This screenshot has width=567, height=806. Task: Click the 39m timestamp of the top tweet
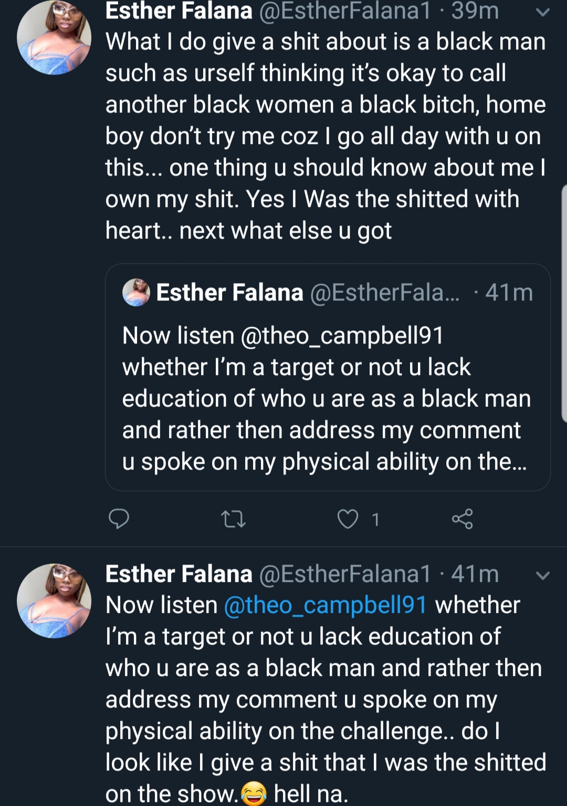click(x=475, y=11)
